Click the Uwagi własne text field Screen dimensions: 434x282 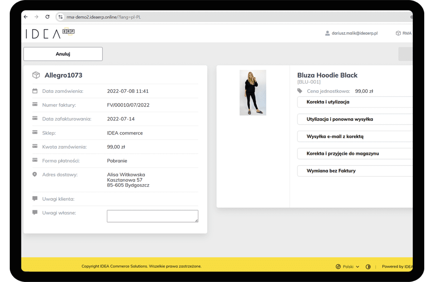[152, 216]
